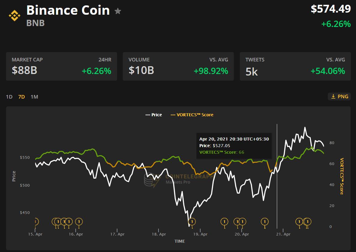Toggle the Price line in the legend
Screen dimensions: 356x252
[x=154, y=115]
